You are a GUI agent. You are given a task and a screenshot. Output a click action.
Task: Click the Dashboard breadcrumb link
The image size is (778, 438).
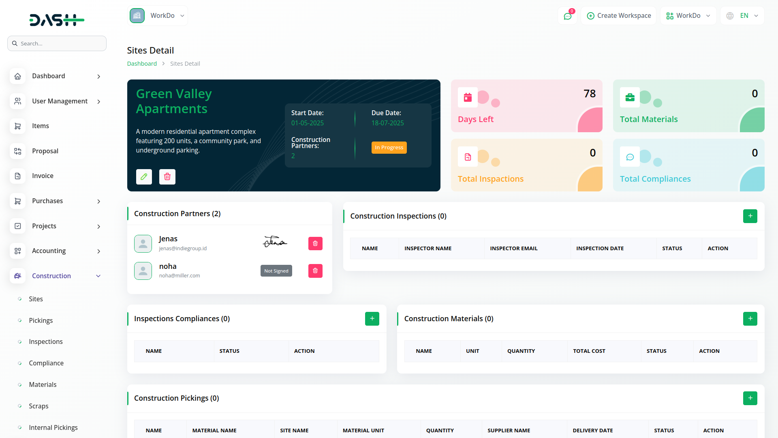pos(142,64)
